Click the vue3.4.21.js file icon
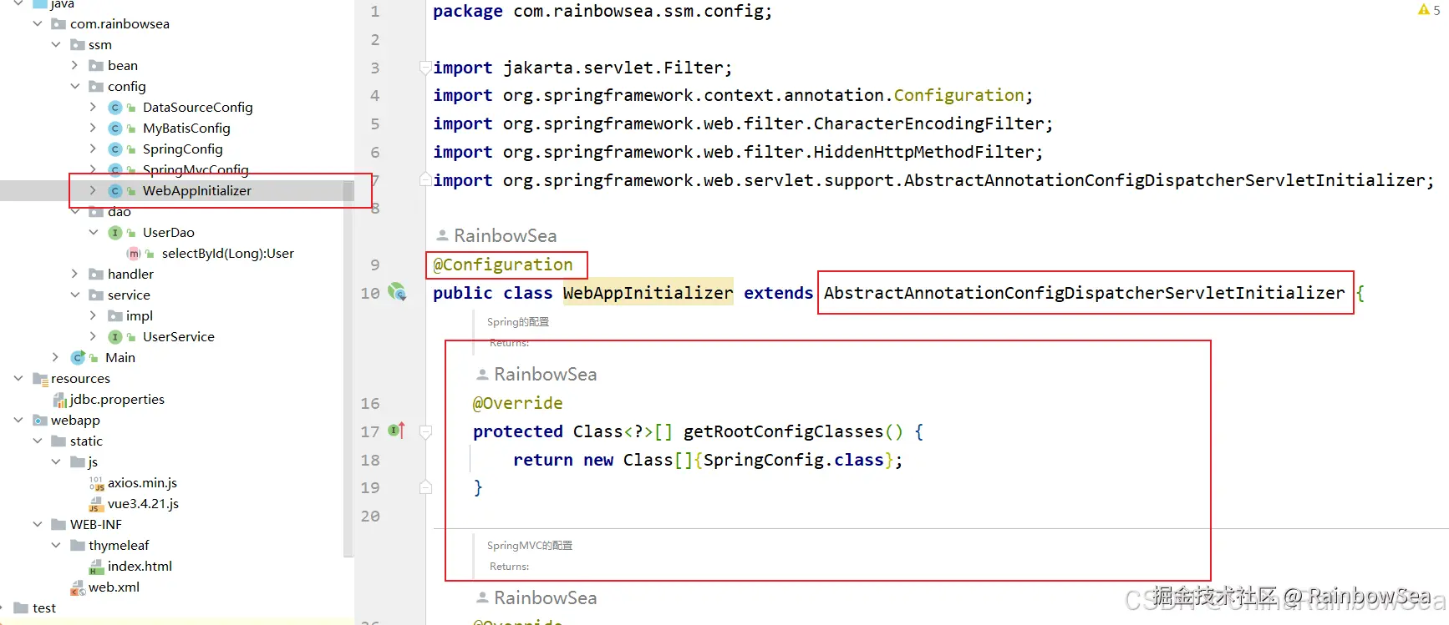Screen dimensions: 1449x625 [96, 504]
